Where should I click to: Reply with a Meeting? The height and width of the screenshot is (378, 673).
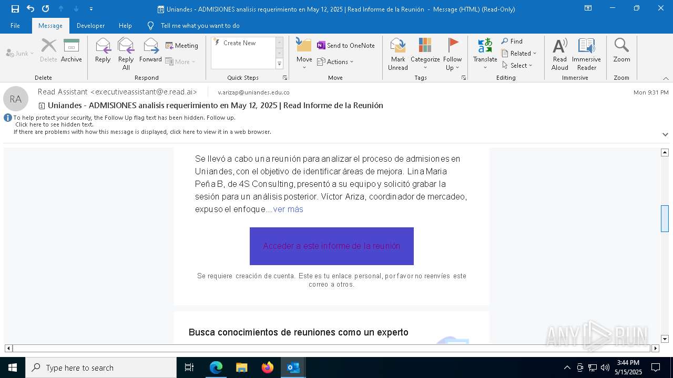click(182, 46)
